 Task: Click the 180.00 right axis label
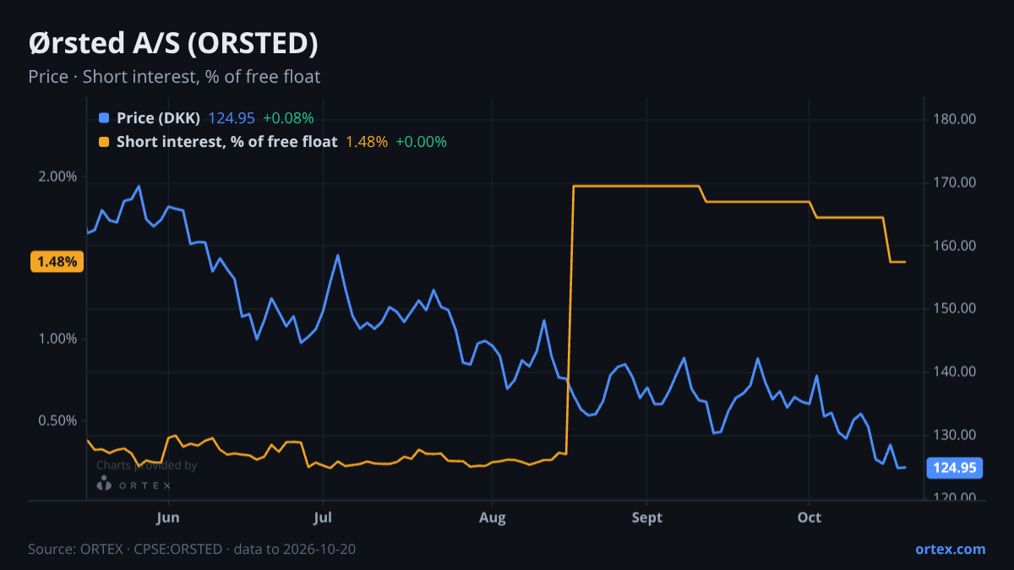tap(955, 119)
